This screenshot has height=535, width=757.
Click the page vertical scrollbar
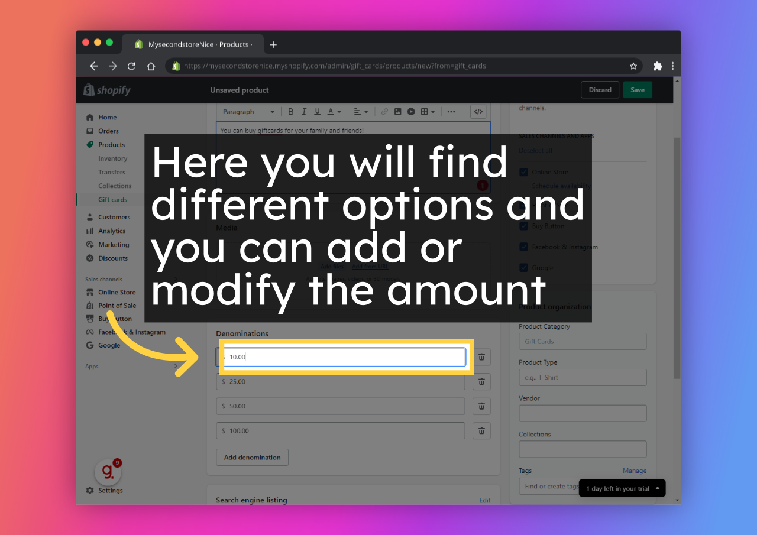(x=677, y=258)
